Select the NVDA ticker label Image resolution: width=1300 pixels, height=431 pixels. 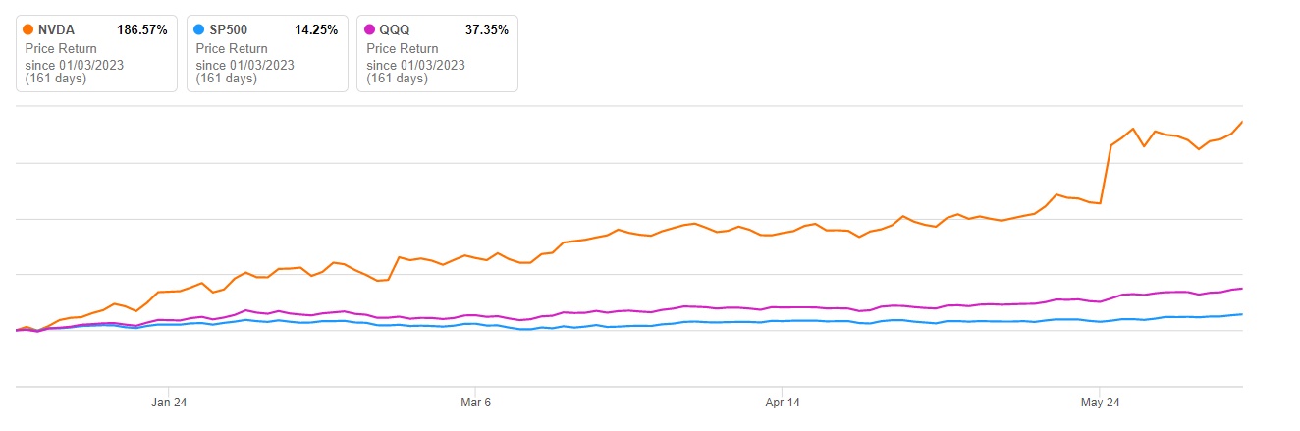point(56,30)
